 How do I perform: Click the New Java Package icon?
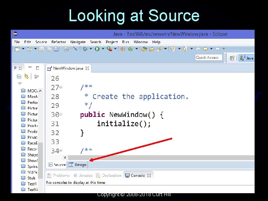[123, 49]
